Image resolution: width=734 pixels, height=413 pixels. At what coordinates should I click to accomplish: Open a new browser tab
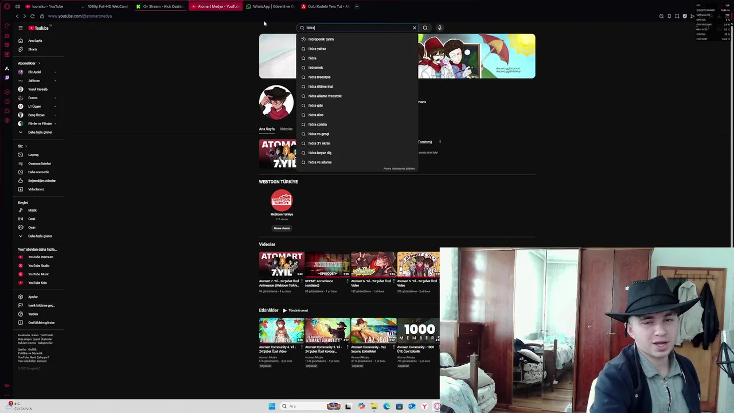coord(357,6)
